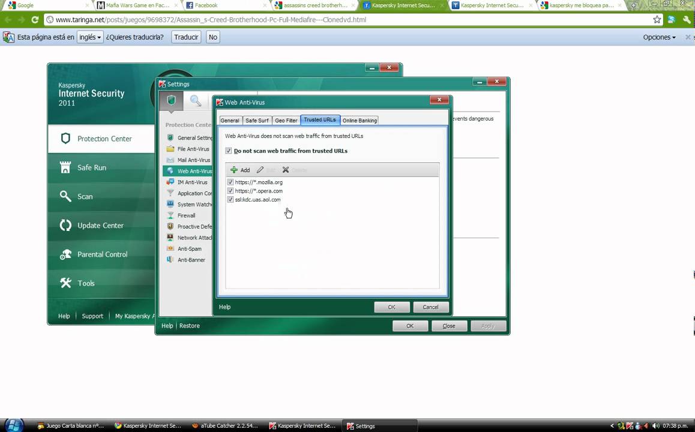Viewport: 695px width, 432px height.
Task: Click General Settings icon in sidebar
Action: (170, 138)
